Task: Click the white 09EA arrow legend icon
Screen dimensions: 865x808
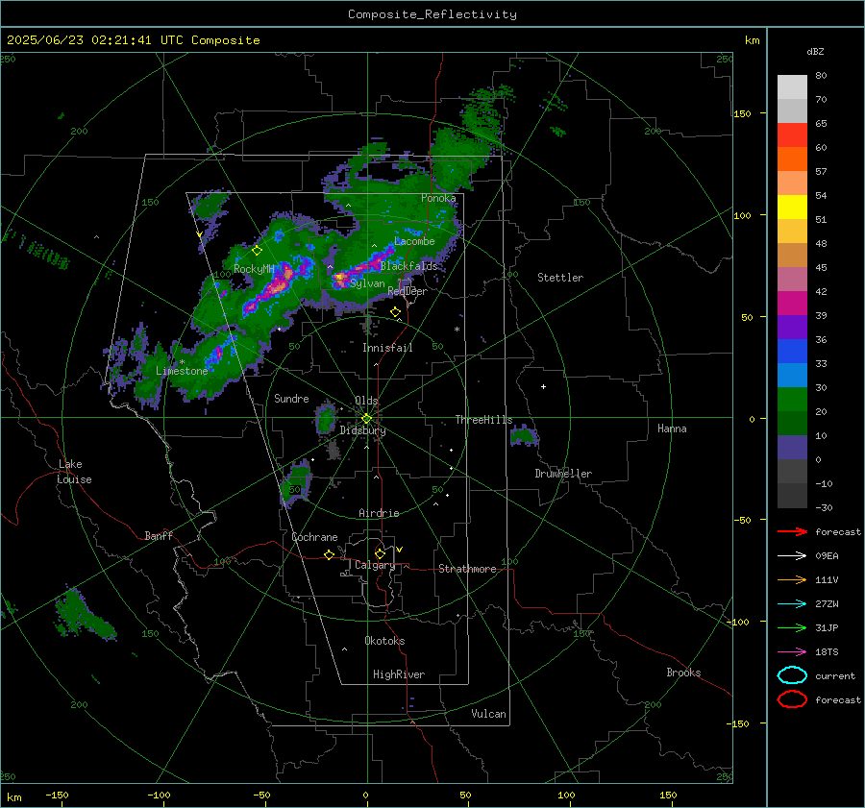Action: point(792,556)
